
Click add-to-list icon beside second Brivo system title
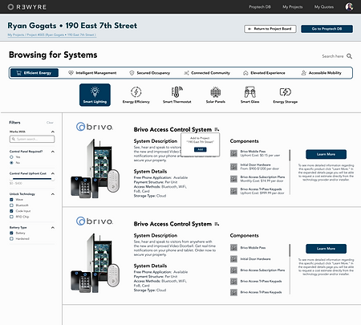coord(217,224)
